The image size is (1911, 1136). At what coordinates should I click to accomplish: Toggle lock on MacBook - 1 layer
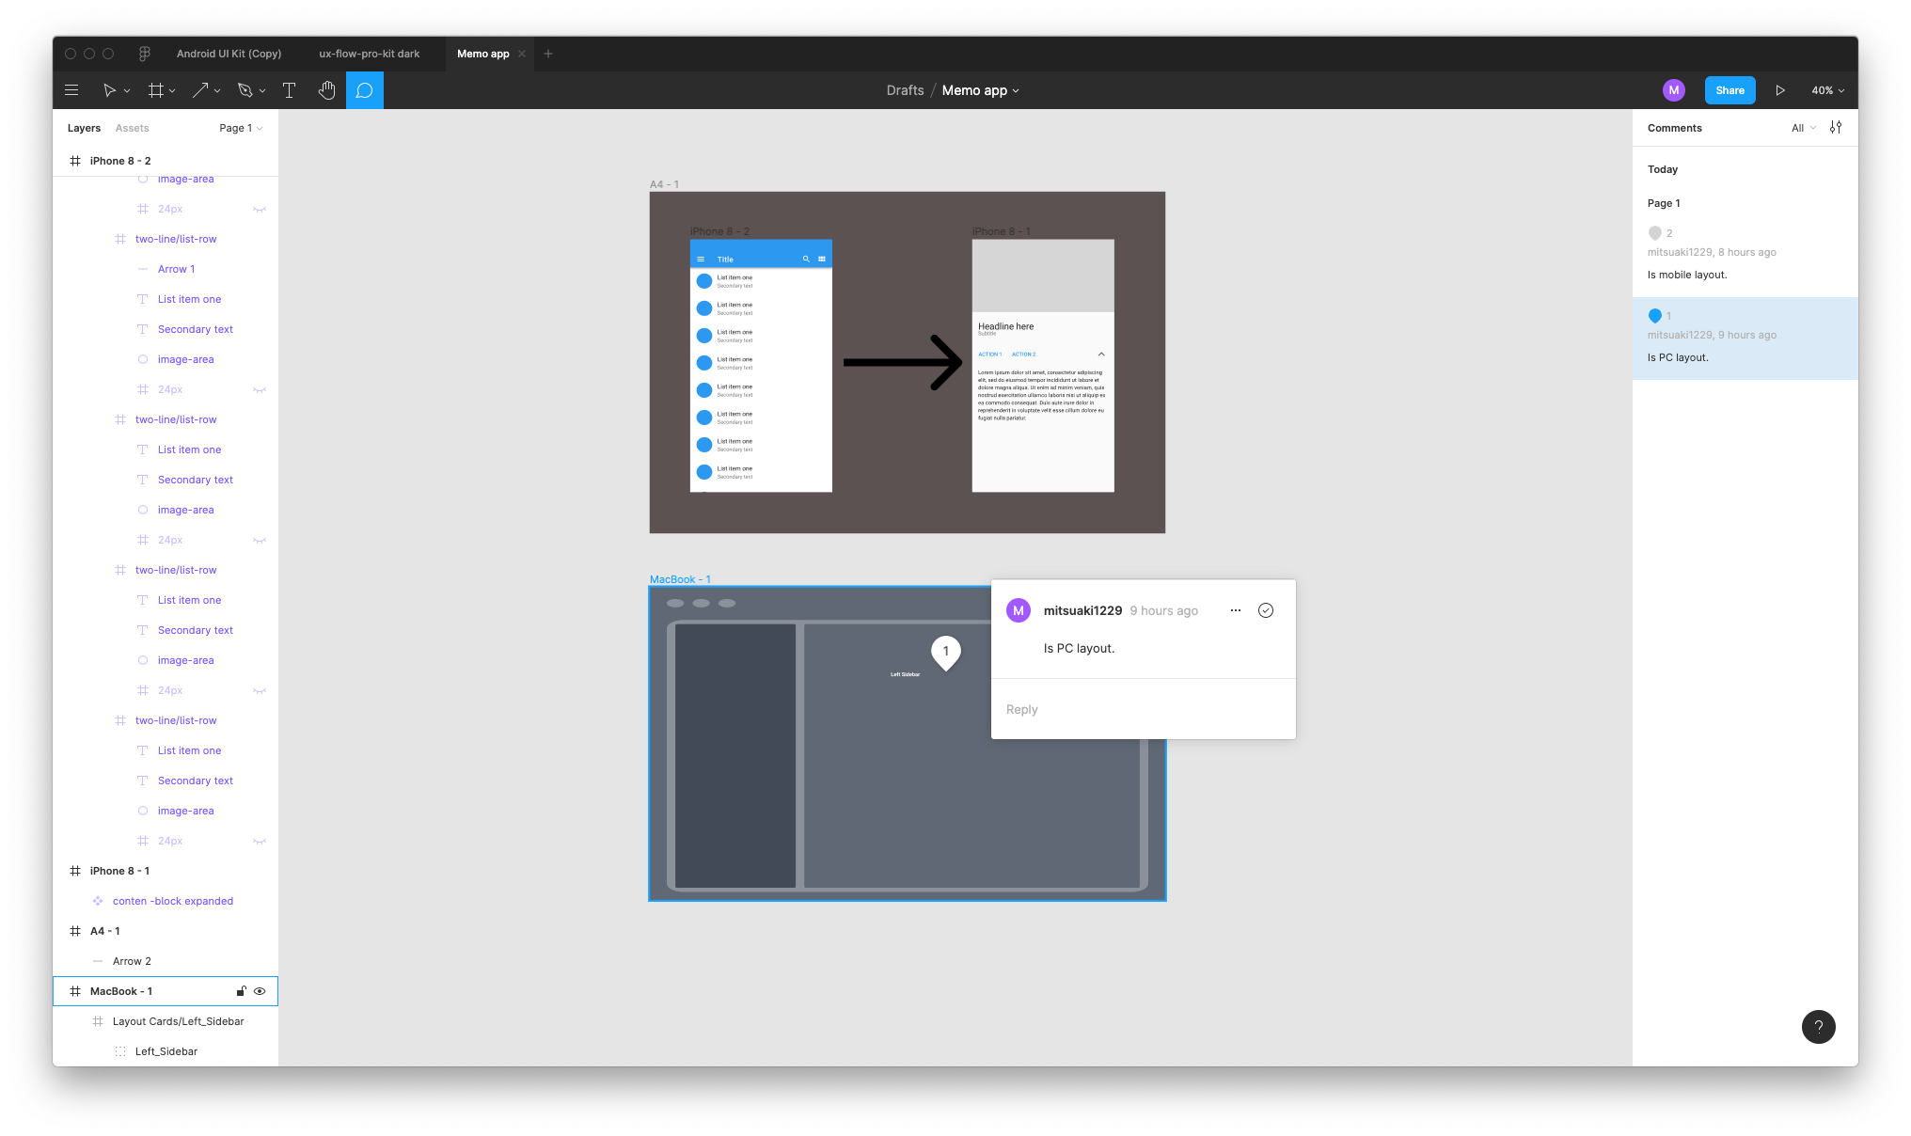pyautogui.click(x=241, y=991)
